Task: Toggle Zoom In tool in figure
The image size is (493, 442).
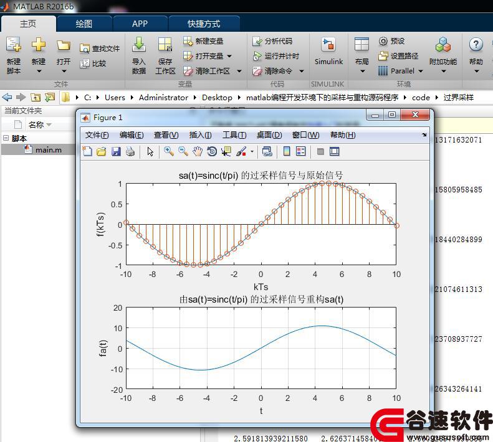Action: point(169,151)
